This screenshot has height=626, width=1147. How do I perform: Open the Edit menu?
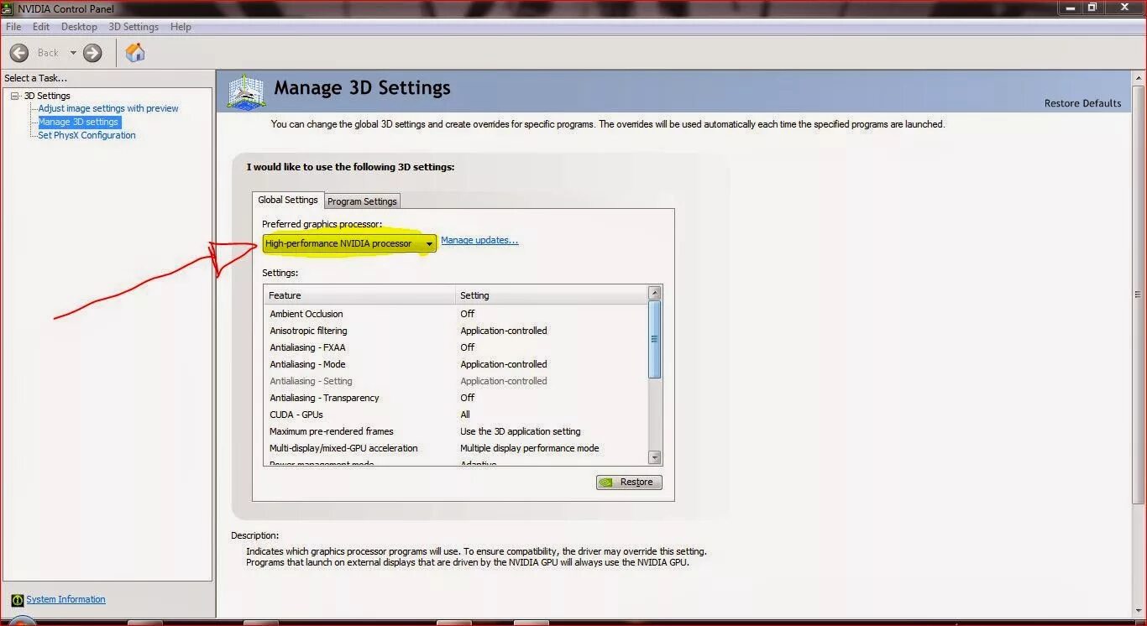[41, 27]
